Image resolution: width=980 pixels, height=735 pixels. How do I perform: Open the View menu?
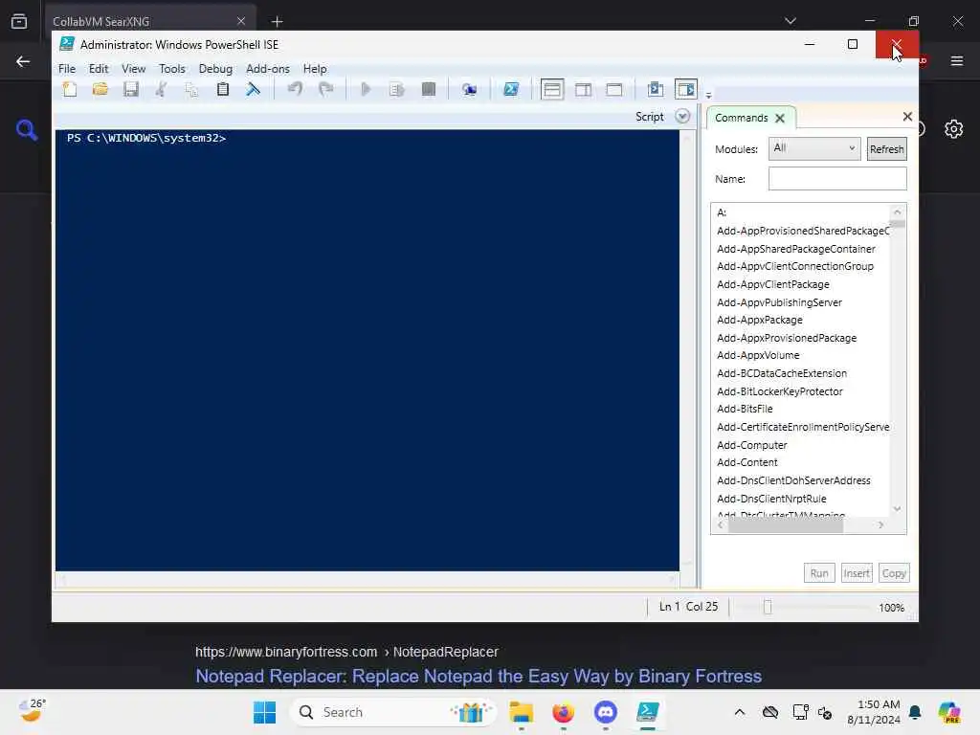(133, 69)
